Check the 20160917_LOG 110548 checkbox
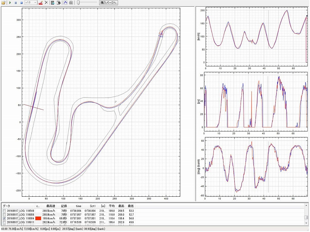310x232 pixels. coord(4,211)
